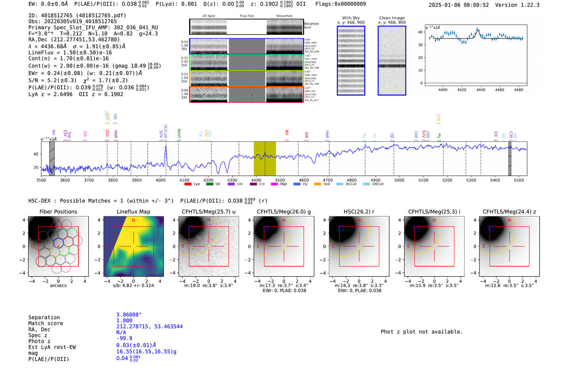Open the Fiber Positions panel image
568x387 pixels.
click(58, 246)
